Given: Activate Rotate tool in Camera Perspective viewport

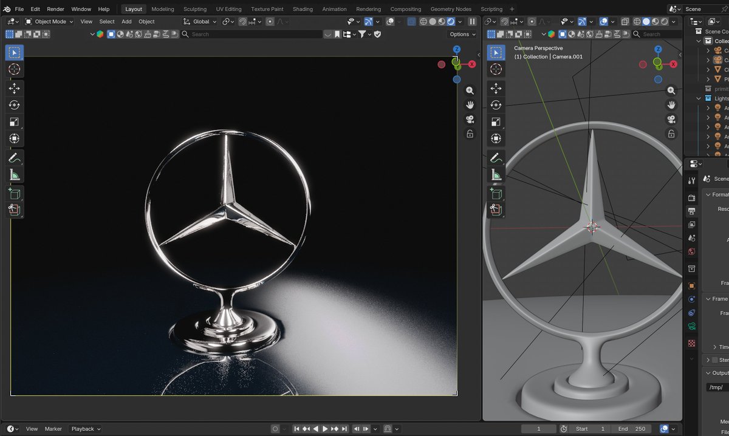Looking at the screenshot, I should click(496, 105).
